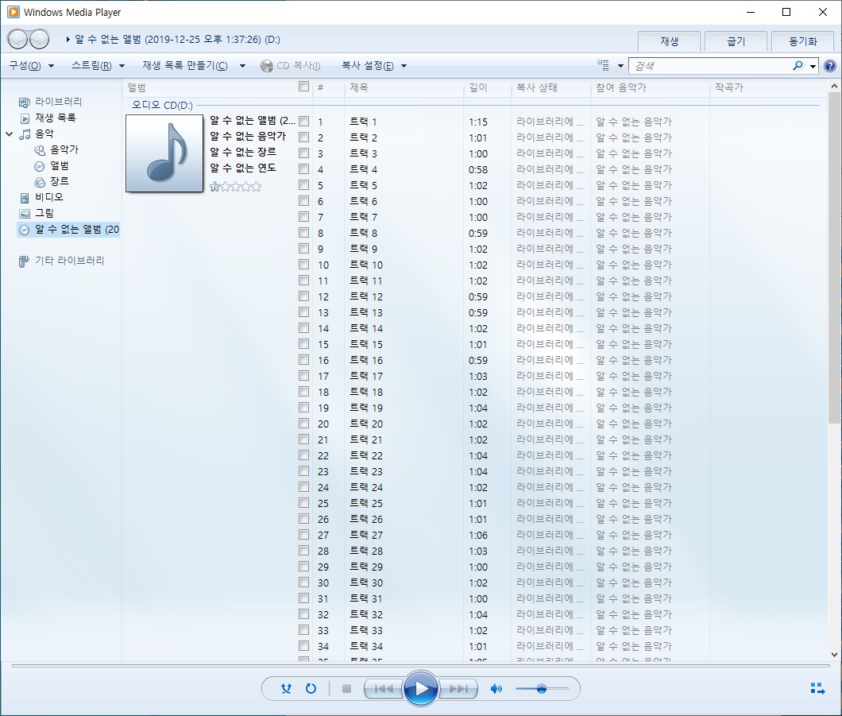The width and height of the screenshot is (842, 716).
Task: Select the 트랙 12 title
Action: click(x=366, y=296)
